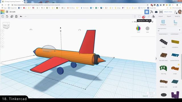Zoom in with the plus button
This screenshot has height=102, width=182.
coord(3,39)
